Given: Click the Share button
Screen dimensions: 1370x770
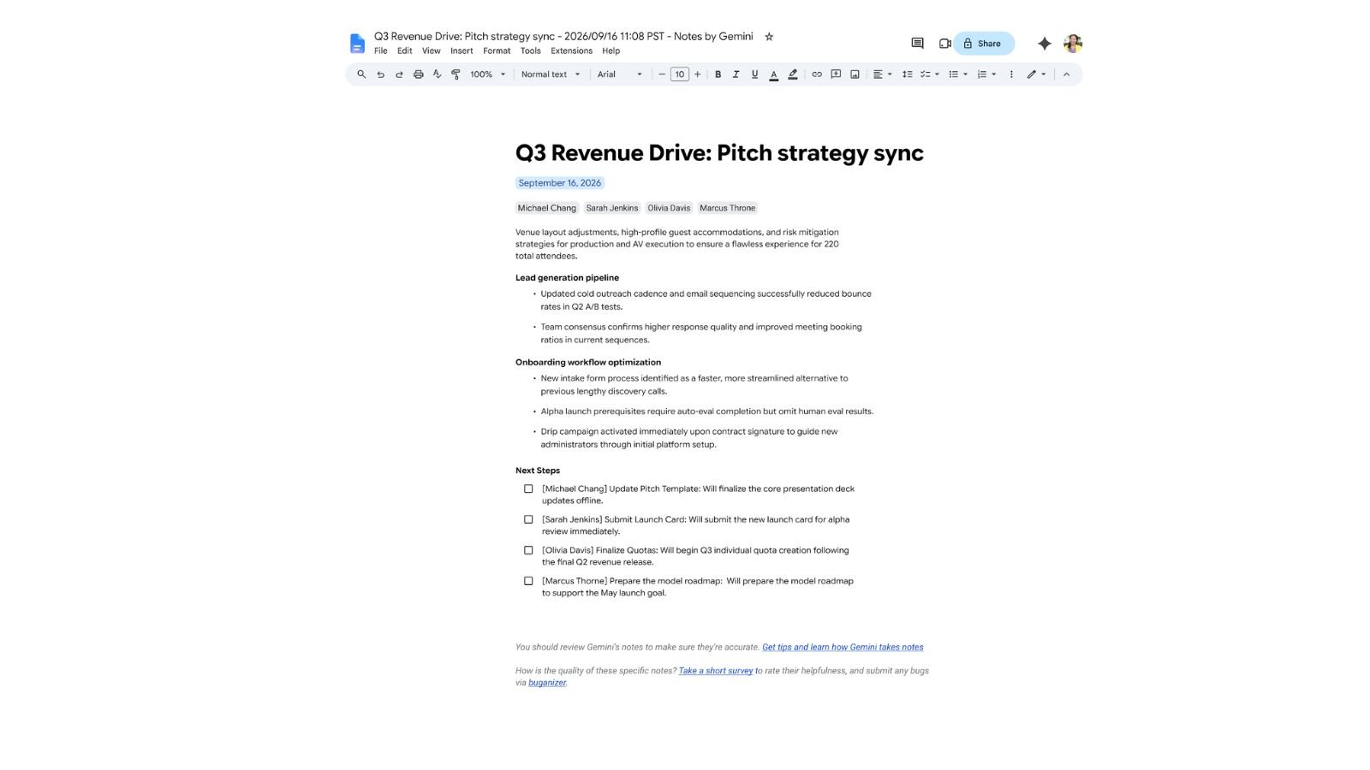Looking at the screenshot, I should point(985,44).
